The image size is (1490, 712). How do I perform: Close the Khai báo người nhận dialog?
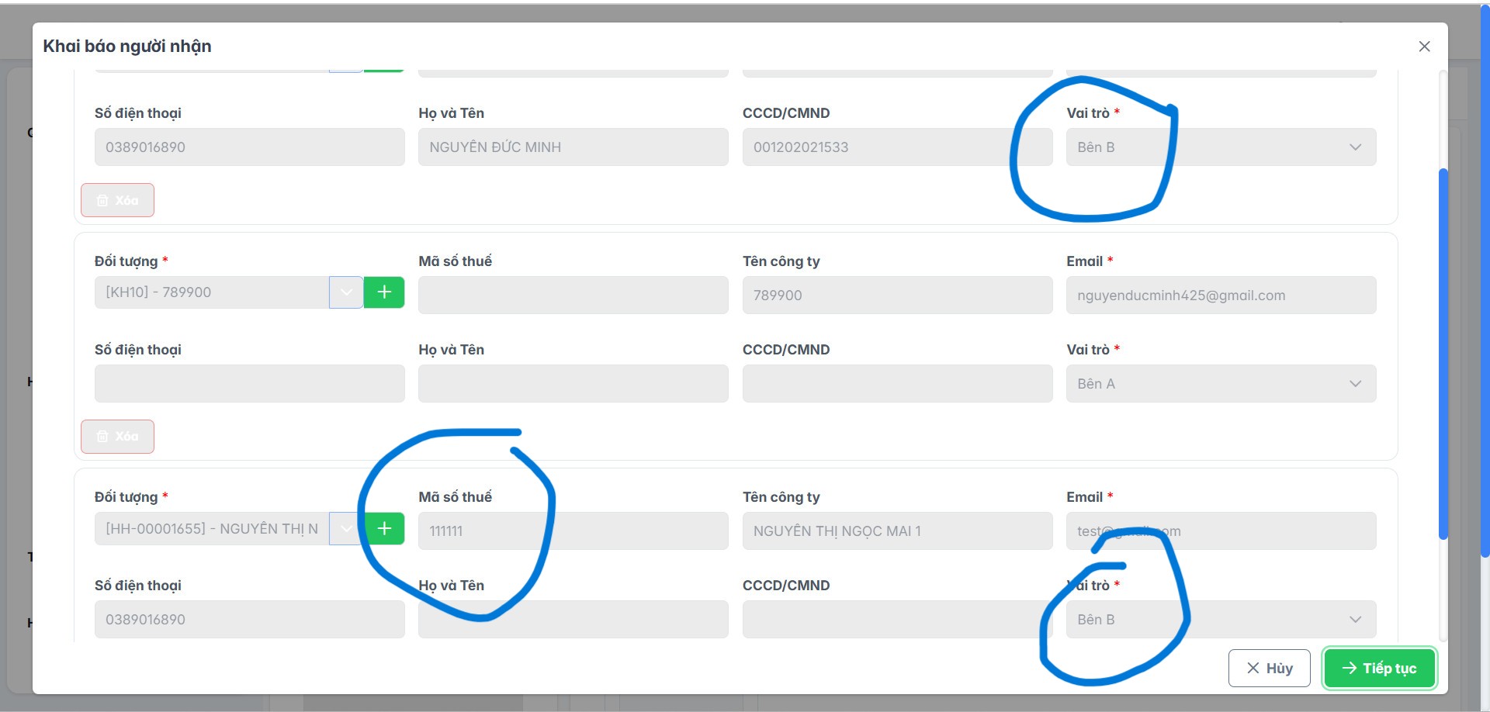click(1424, 47)
